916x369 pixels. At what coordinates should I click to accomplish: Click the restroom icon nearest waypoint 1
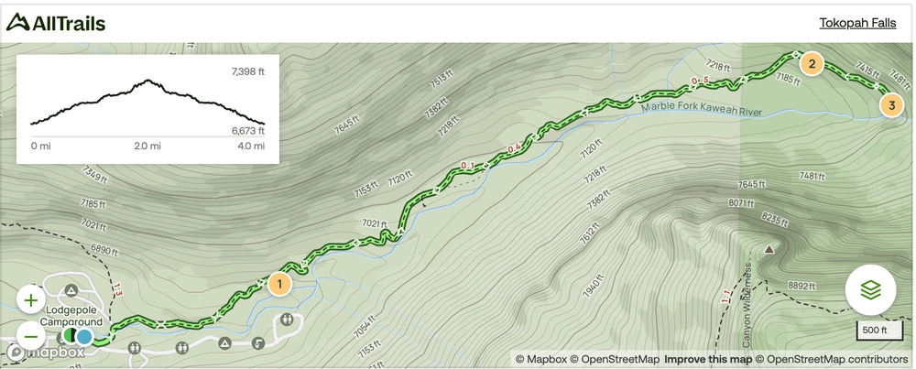(288, 320)
